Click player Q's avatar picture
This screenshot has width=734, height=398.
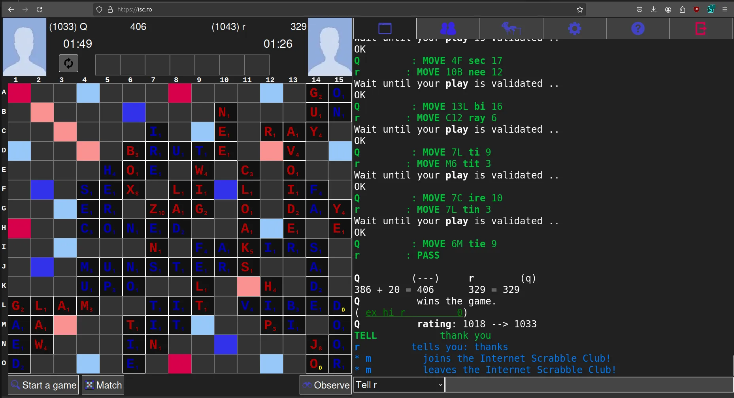click(25, 47)
